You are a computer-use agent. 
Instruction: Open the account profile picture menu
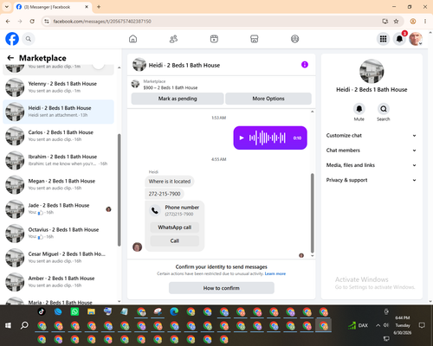click(x=416, y=39)
